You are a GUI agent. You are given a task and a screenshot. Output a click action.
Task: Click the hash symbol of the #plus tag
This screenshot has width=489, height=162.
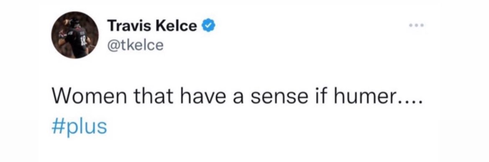[57, 127]
